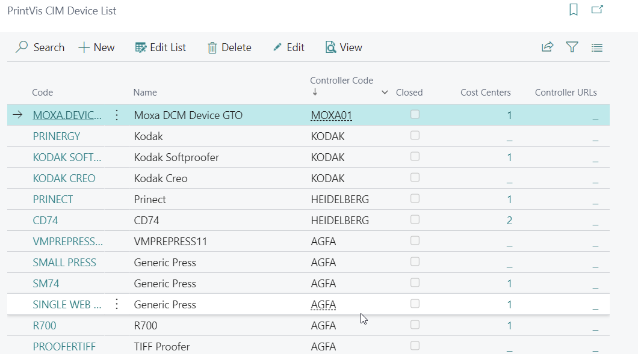Tick the Closed checkbox for CD74

coord(415,220)
